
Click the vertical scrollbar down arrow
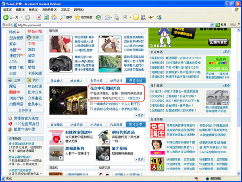239,174
